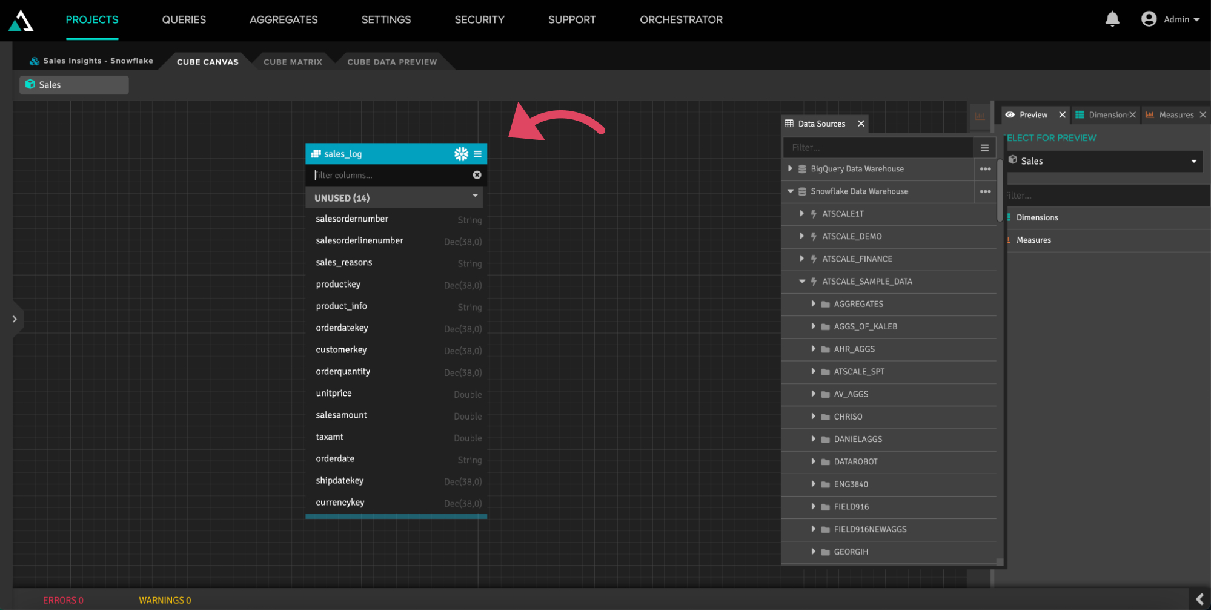Viewport: 1211px width, 611px height.
Task: Open sales_log table hamburger menu
Action: pos(478,154)
